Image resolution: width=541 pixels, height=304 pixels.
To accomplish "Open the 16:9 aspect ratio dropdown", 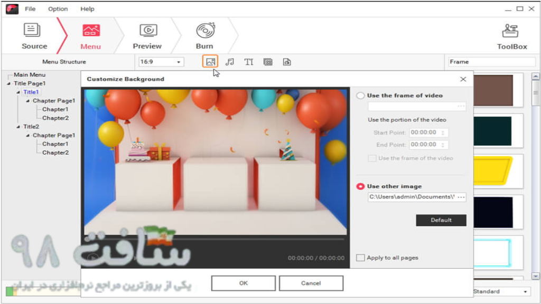I will click(161, 62).
